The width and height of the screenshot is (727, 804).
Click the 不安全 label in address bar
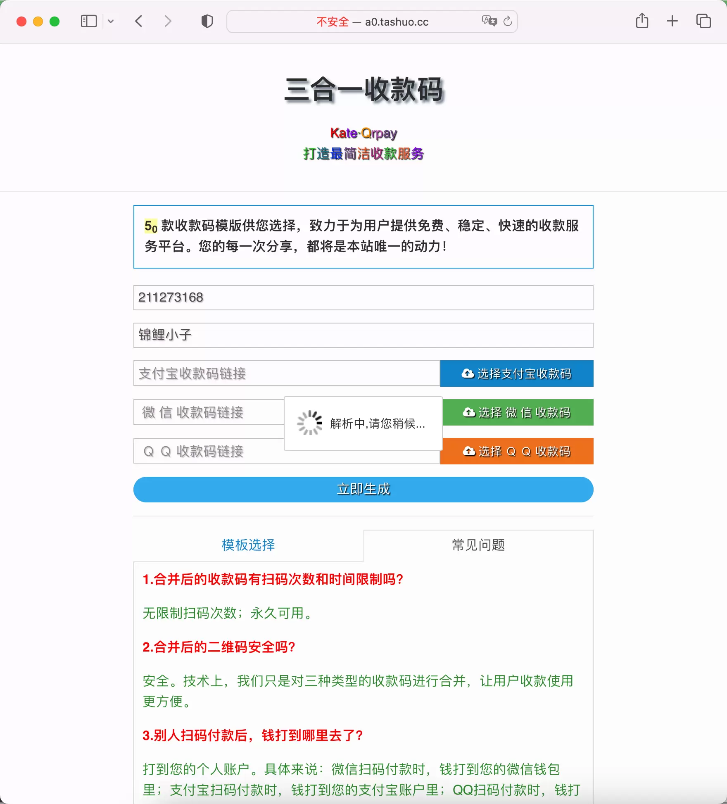(333, 22)
